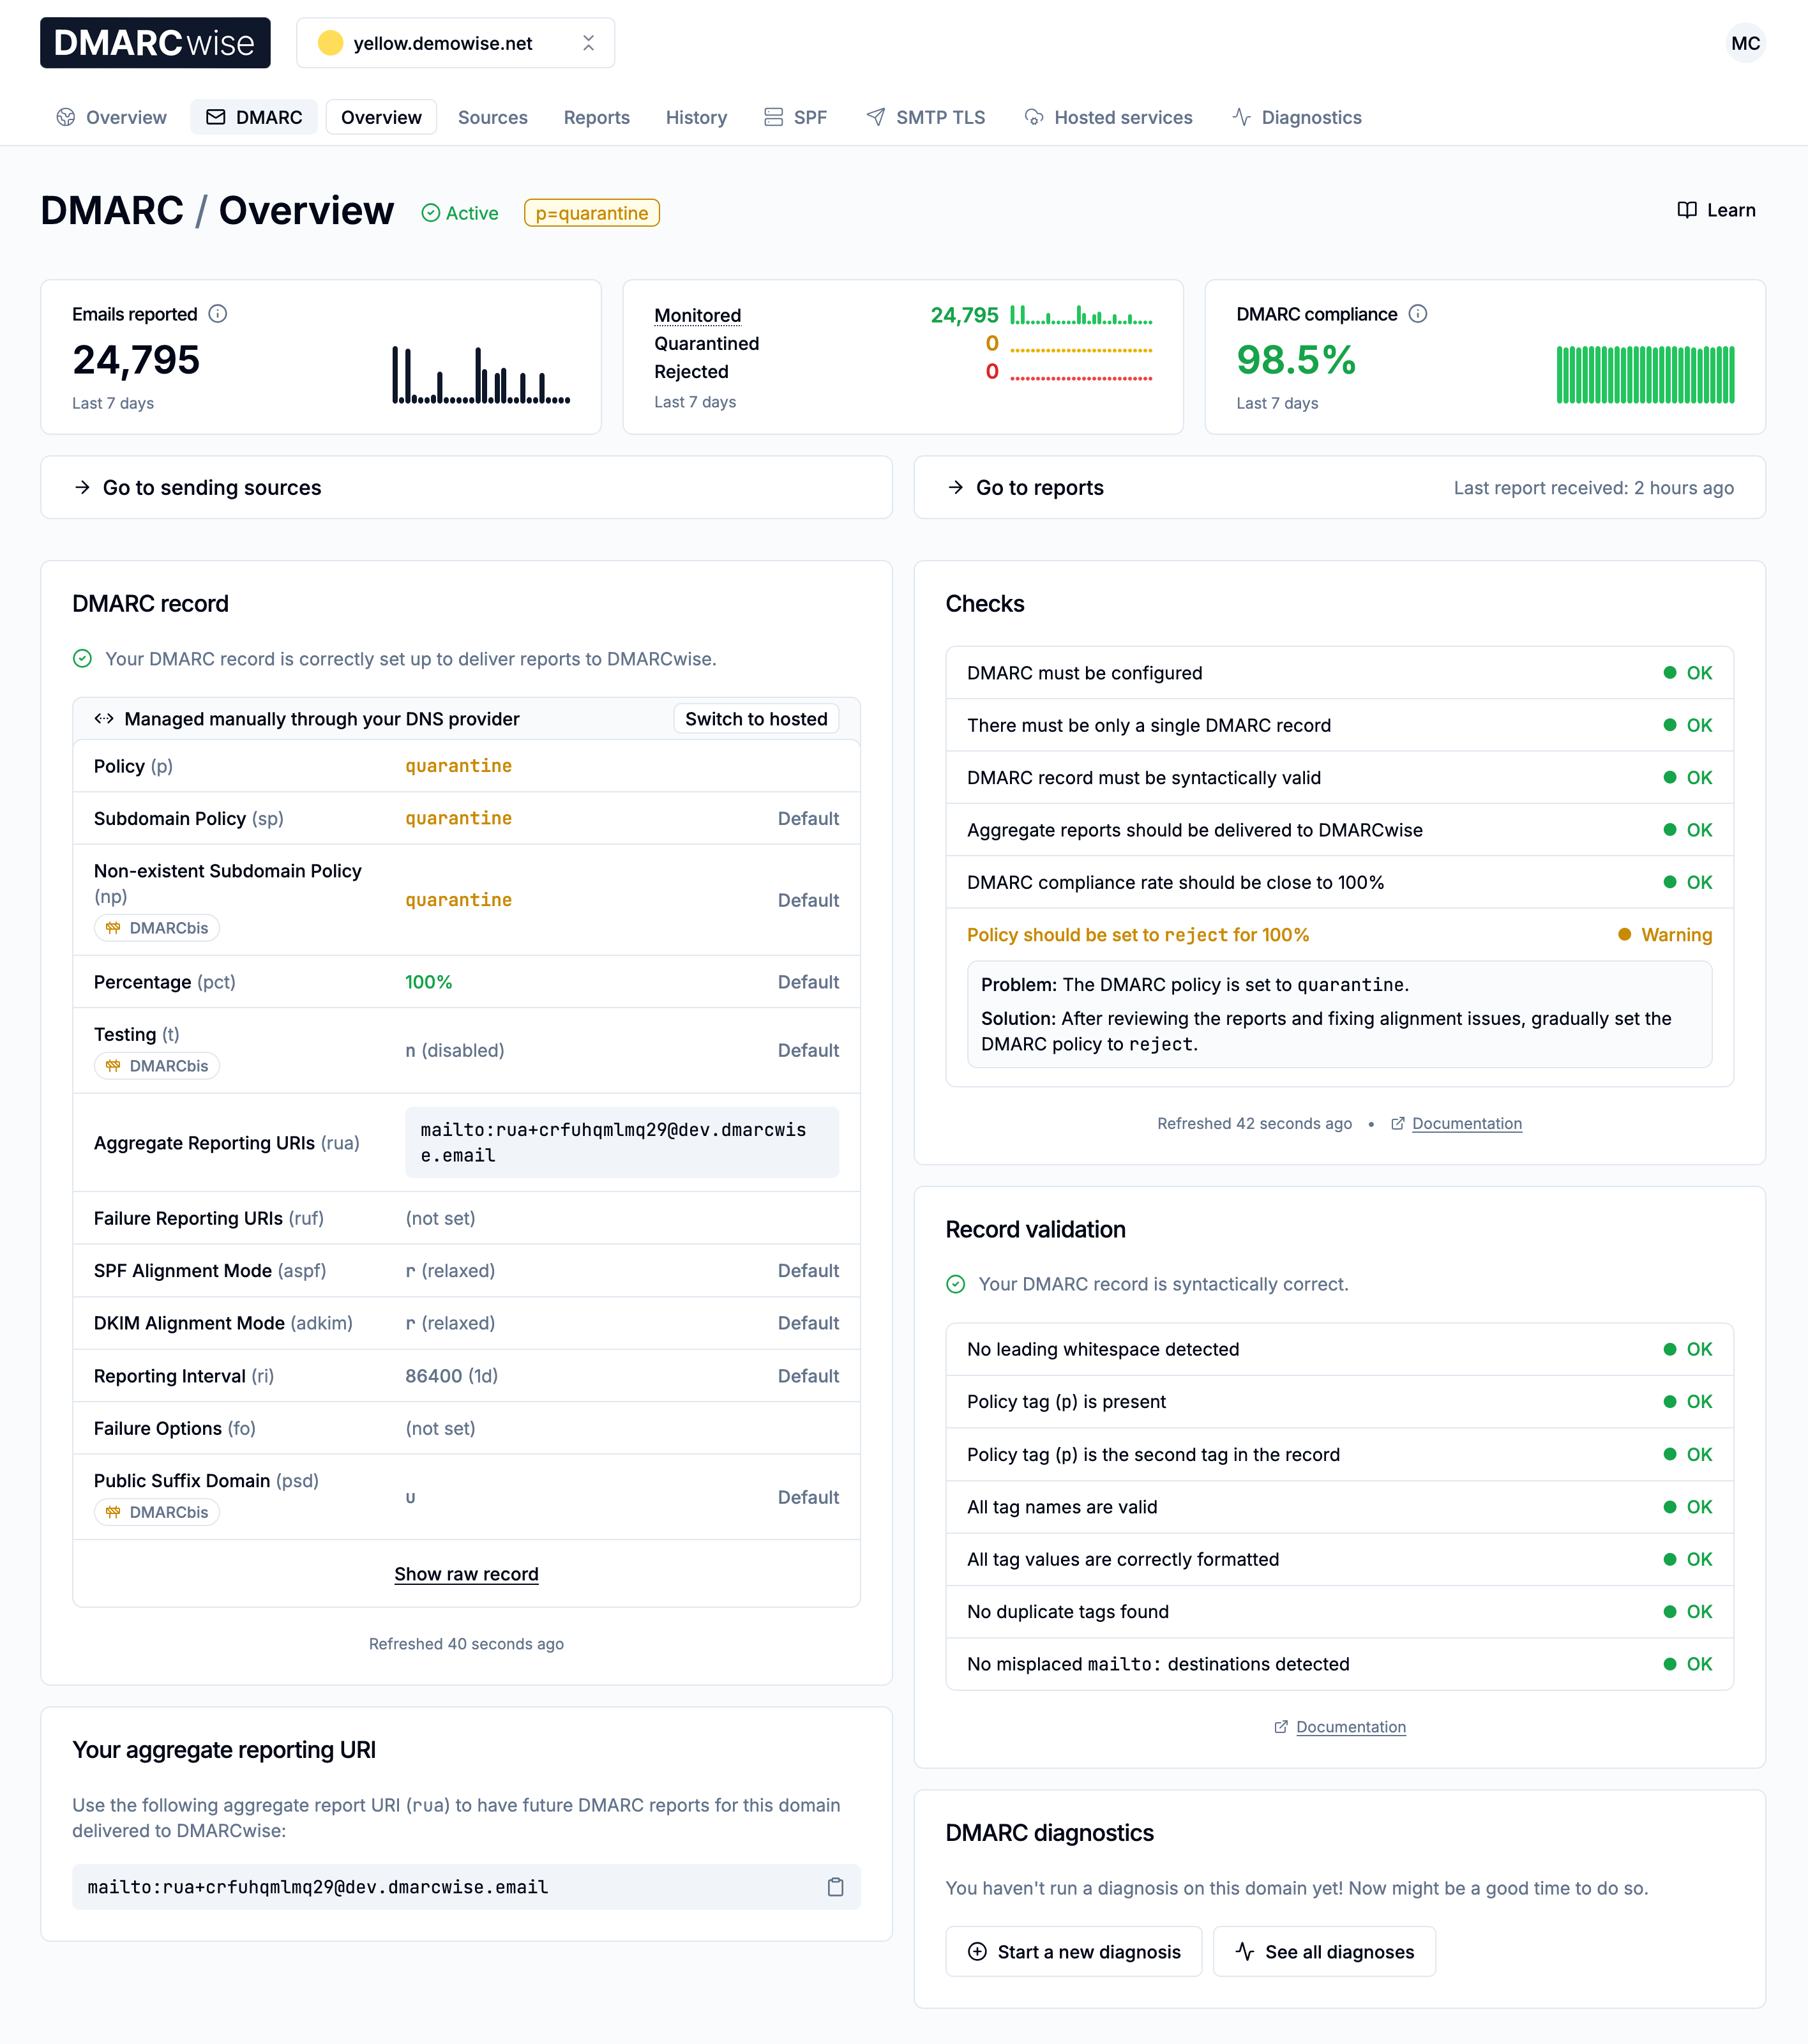Open the yellow.demowise.net domain selector

click(x=444, y=43)
